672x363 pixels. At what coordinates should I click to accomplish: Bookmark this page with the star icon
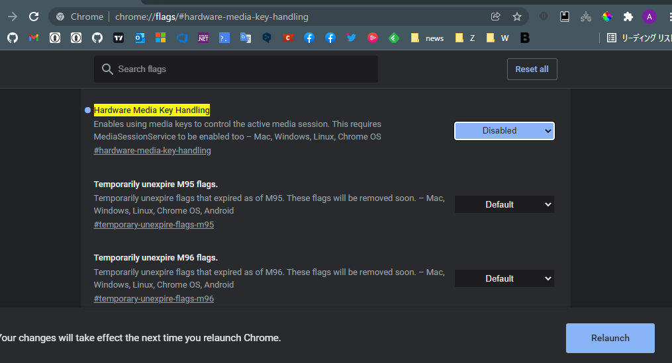[x=517, y=17]
